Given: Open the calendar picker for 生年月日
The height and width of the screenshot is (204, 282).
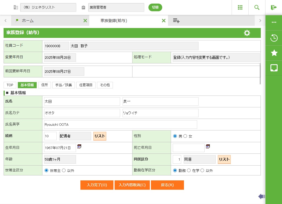Looking at the screenshot, I should (79, 147).
